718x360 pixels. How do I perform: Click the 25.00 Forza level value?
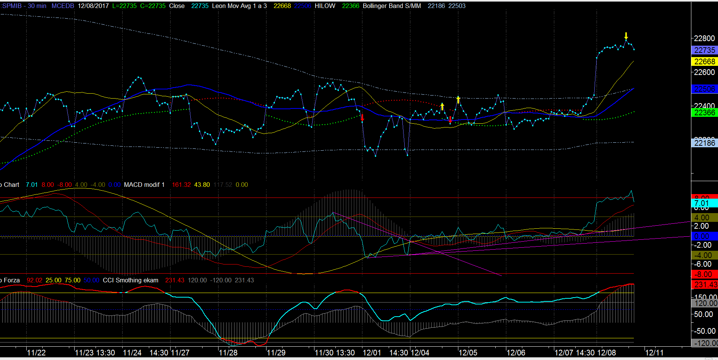(53, 280)
